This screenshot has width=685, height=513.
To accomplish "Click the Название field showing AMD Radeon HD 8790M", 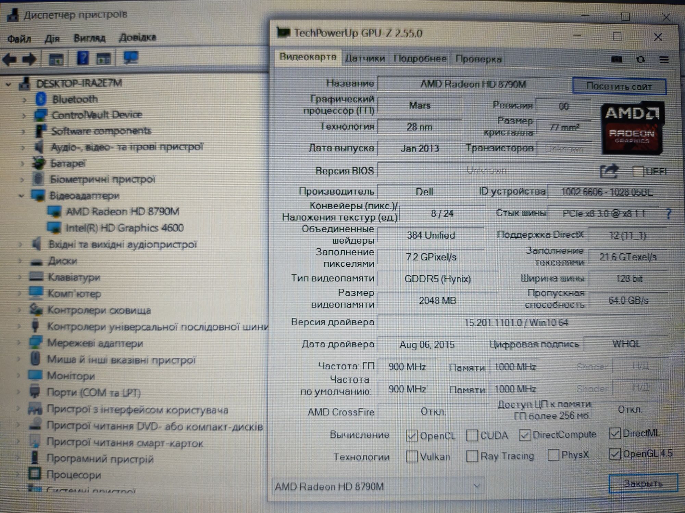I will tap(473, 84).
